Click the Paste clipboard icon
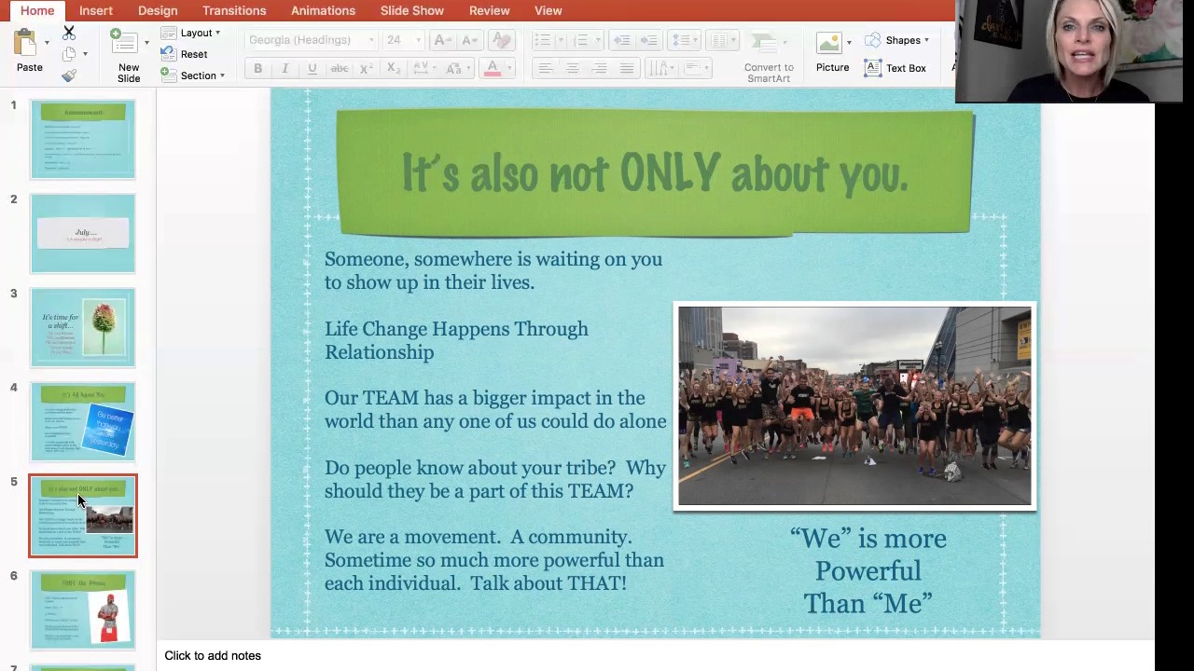The image size is (1194, 671). pyautogui.click(x=26, y=42)
